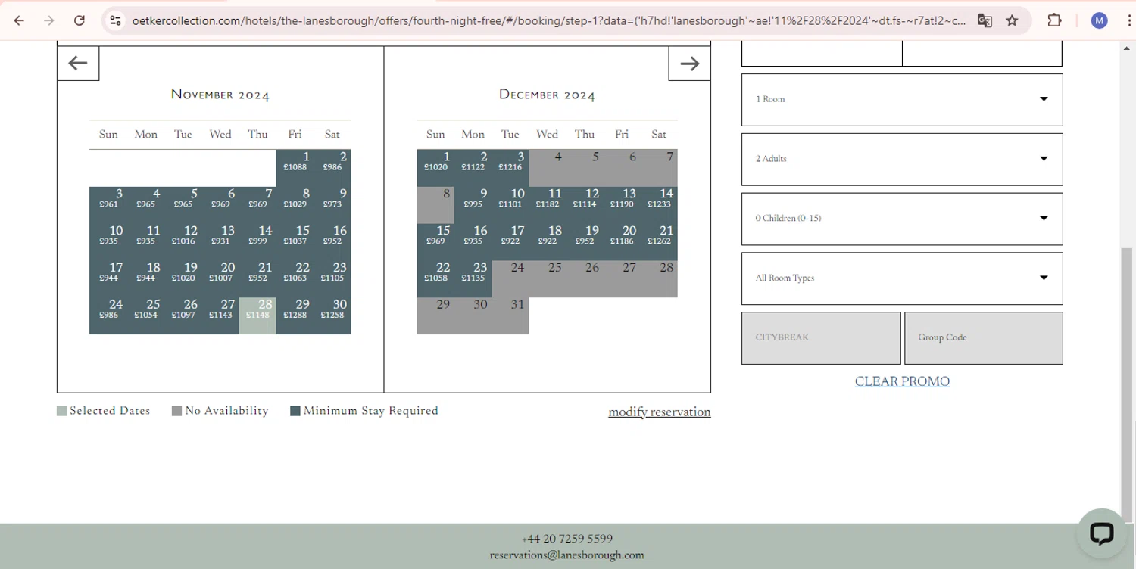Click the translate page icon
This screenshot has width=1136, height=569.
click(985, 20)
